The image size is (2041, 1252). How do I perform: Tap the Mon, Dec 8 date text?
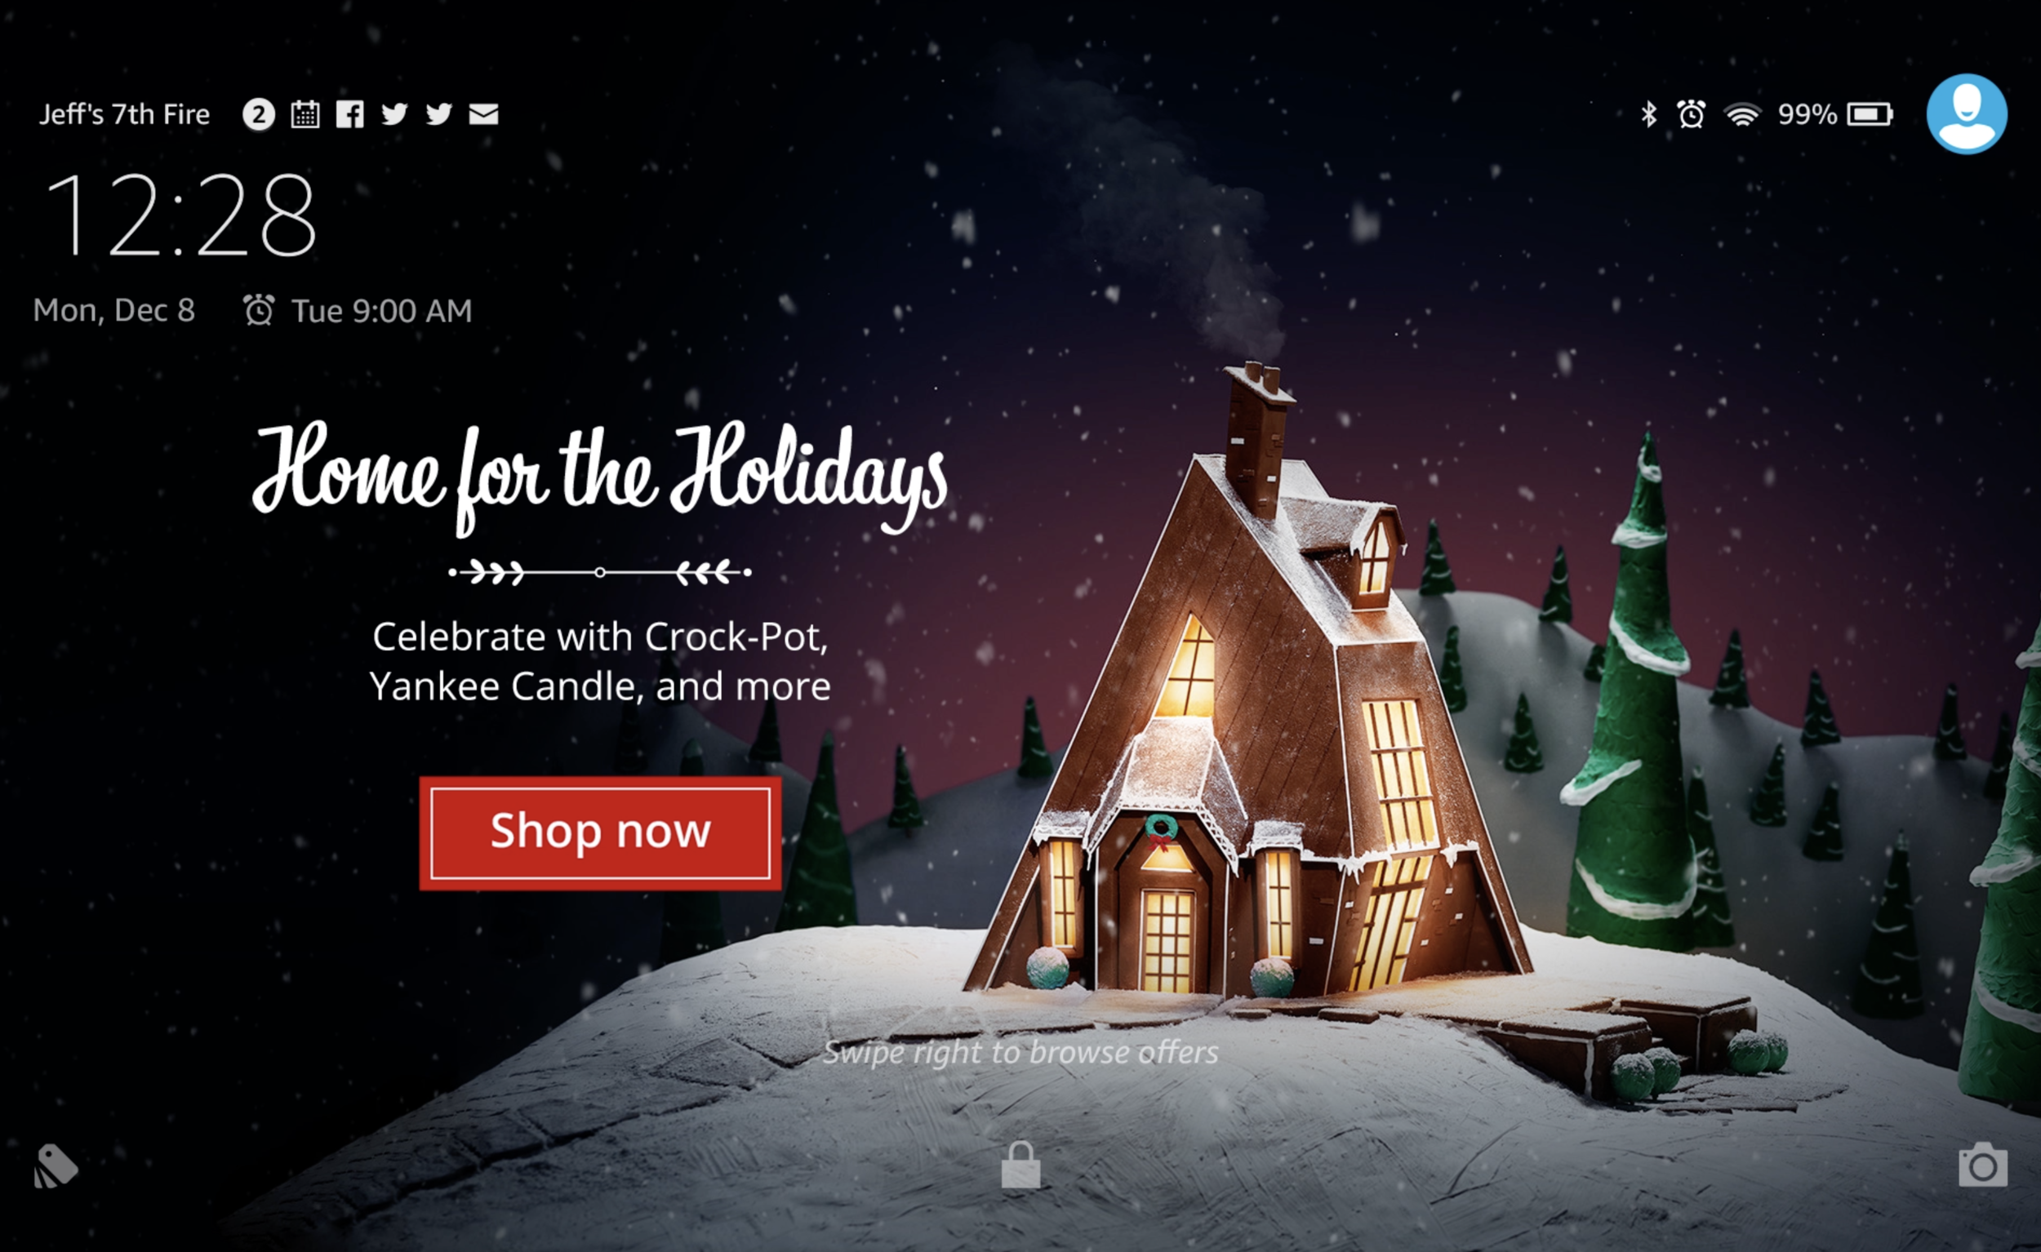(x=114, y=310)
